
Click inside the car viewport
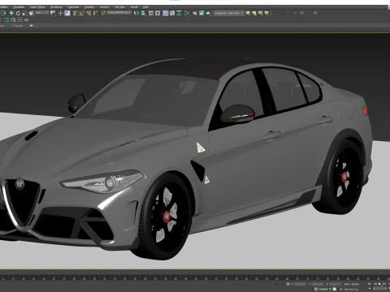(195, 152)
